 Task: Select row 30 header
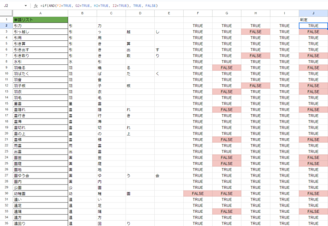[x=5, y=193]
